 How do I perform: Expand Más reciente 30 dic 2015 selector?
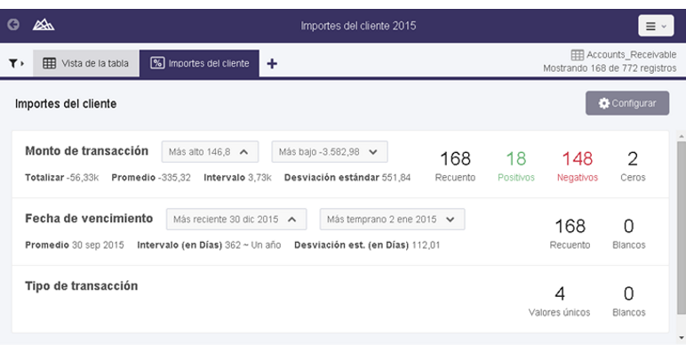tap(236, 220)
